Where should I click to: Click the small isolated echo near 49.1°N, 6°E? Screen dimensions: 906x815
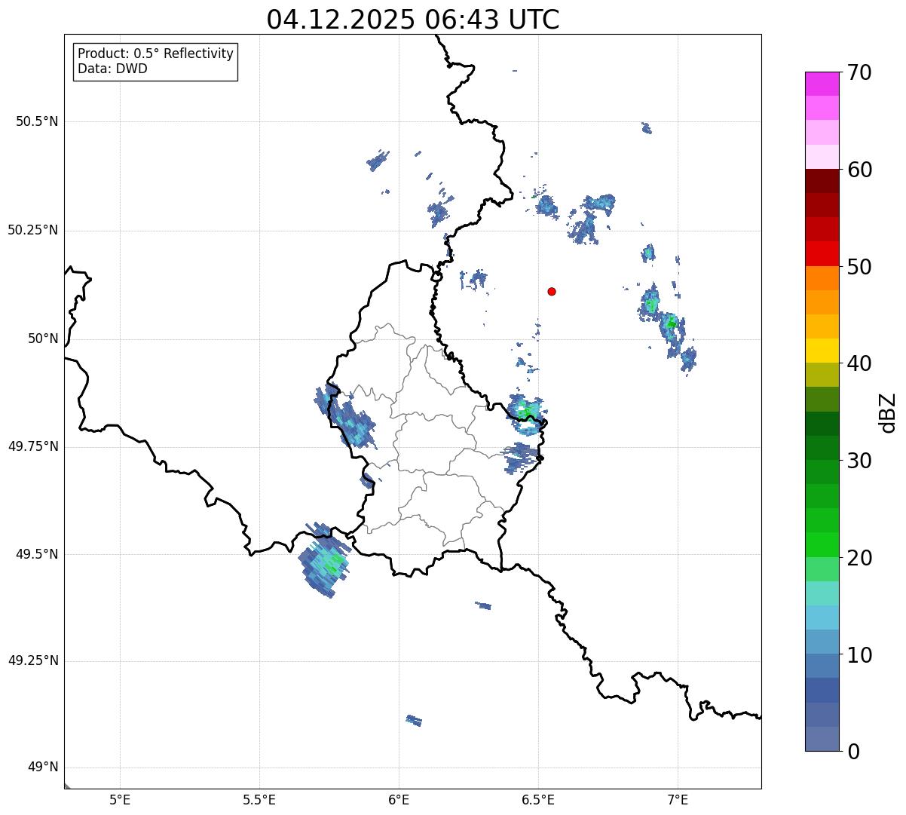click(414, 720)
